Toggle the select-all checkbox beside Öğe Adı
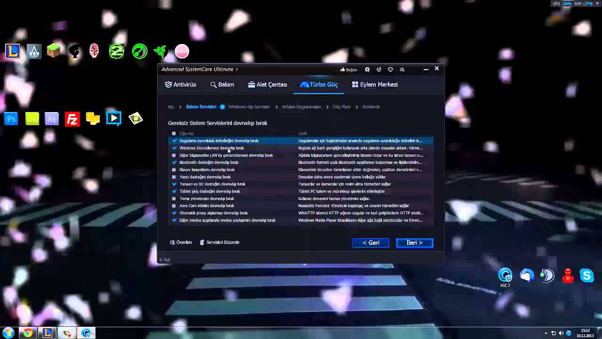602x339 pixels. click(x=174, y=134)
